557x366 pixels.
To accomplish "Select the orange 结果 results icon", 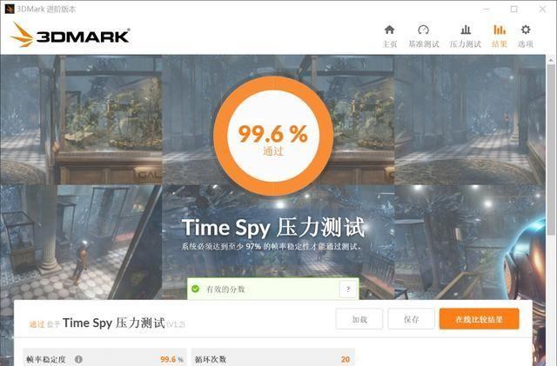I will tap(500, 30).
